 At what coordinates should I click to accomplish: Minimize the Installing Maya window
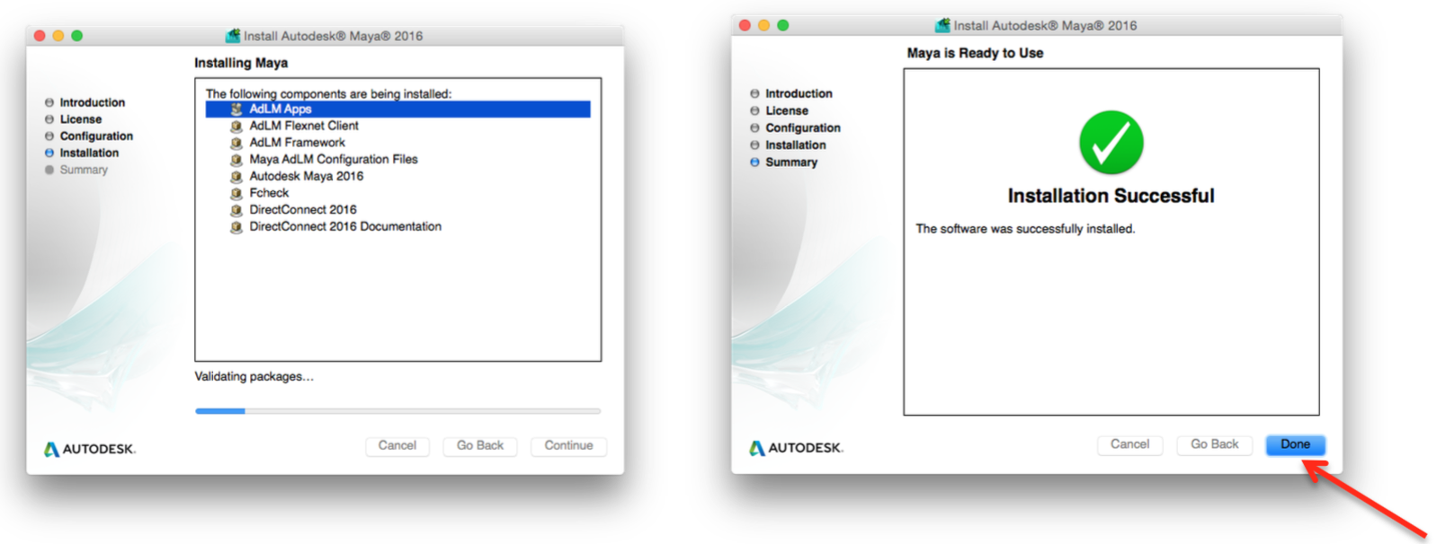(58, 36)
